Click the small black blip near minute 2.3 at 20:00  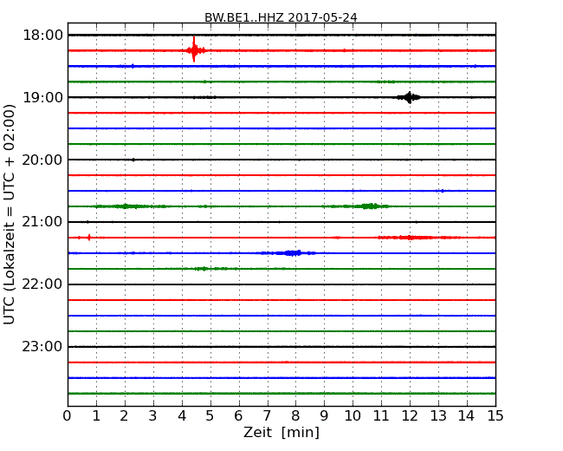pos(133,160)
